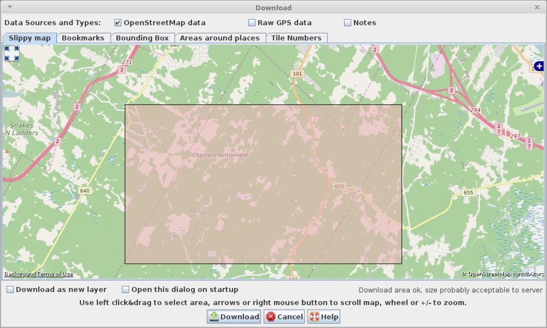Click the route 294 highway shield
This screenshot has width=547, height=328.
click(x=475, y=110)
